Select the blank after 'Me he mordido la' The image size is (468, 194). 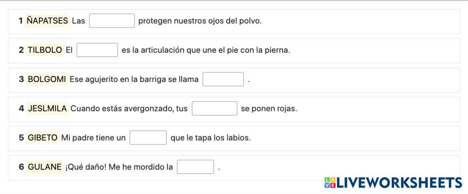pyautogui.click(x=195, y=167)
